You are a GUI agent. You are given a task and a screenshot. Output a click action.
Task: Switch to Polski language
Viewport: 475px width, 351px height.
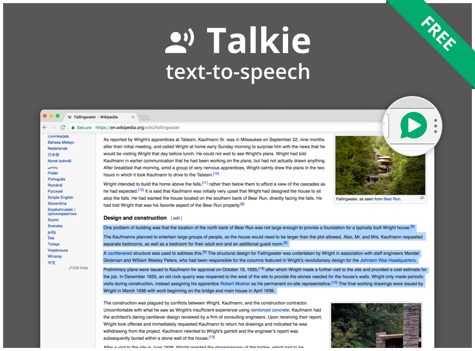tap(53, 173)
